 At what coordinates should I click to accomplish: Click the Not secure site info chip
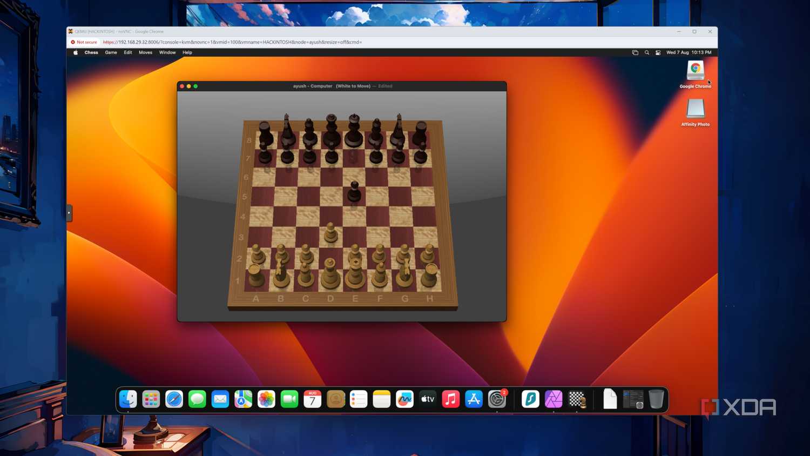(x=84, y=42)
